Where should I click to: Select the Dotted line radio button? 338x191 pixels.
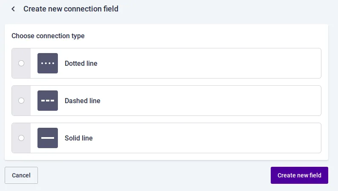point(21,63)
